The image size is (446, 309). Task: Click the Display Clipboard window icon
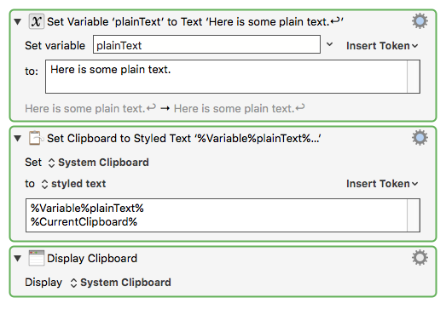[37, 258]
